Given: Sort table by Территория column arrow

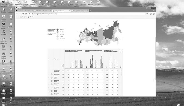Looking at the screenshot, I should (60, 59).
